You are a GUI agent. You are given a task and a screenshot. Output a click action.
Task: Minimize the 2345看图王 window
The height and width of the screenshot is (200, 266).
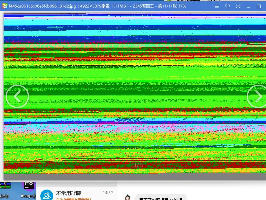click(248, 7)
